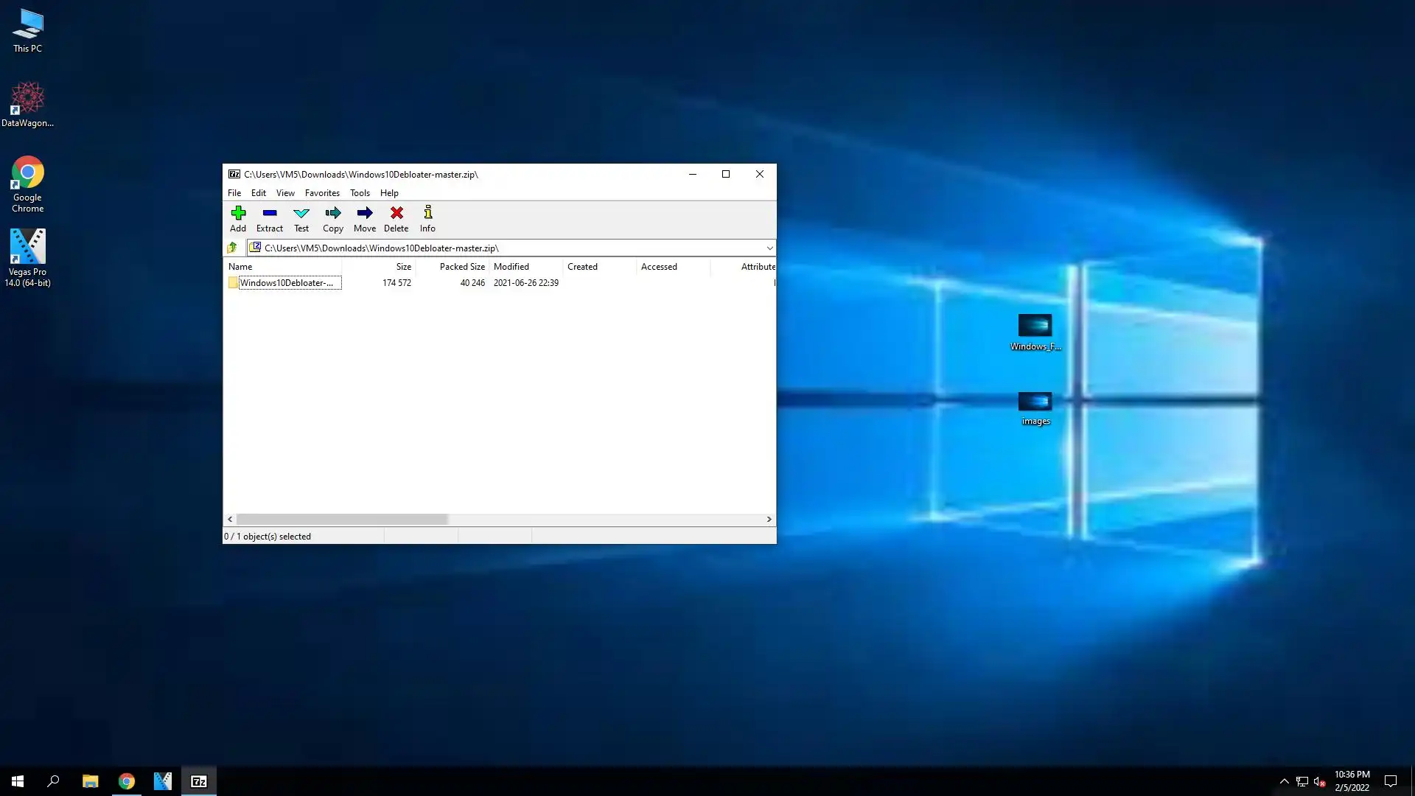Click the Extract toolbar icon
Viewport: 1415px width, 796px height.
coord(269,218)
